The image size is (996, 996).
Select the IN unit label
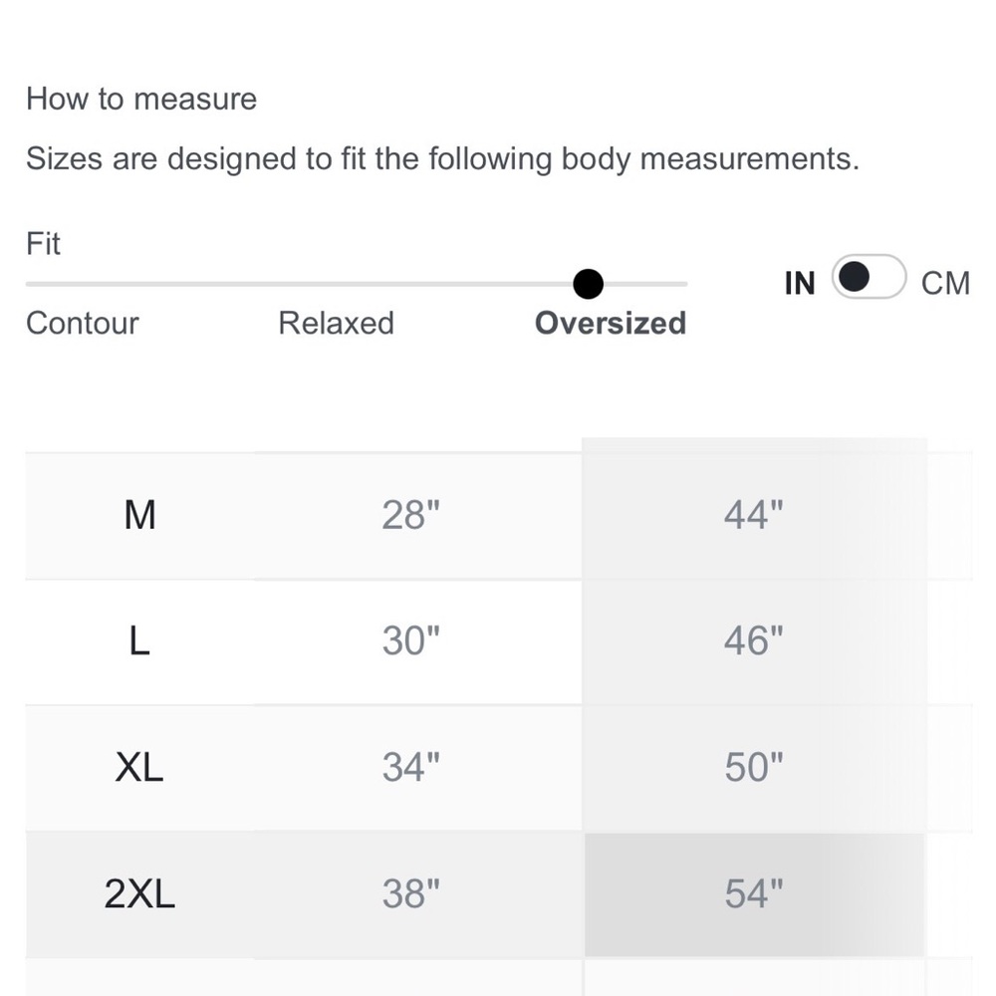[800, 283]
